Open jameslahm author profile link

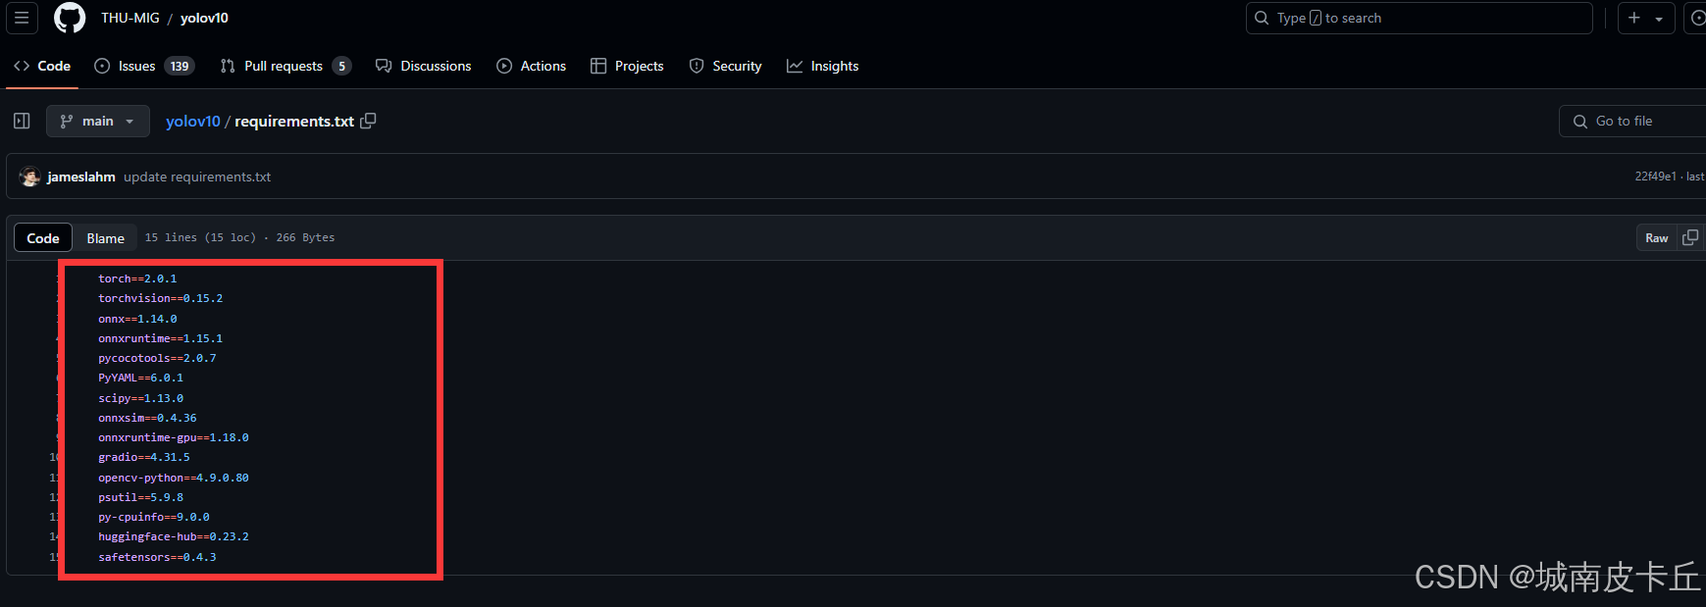coord(81,177)
